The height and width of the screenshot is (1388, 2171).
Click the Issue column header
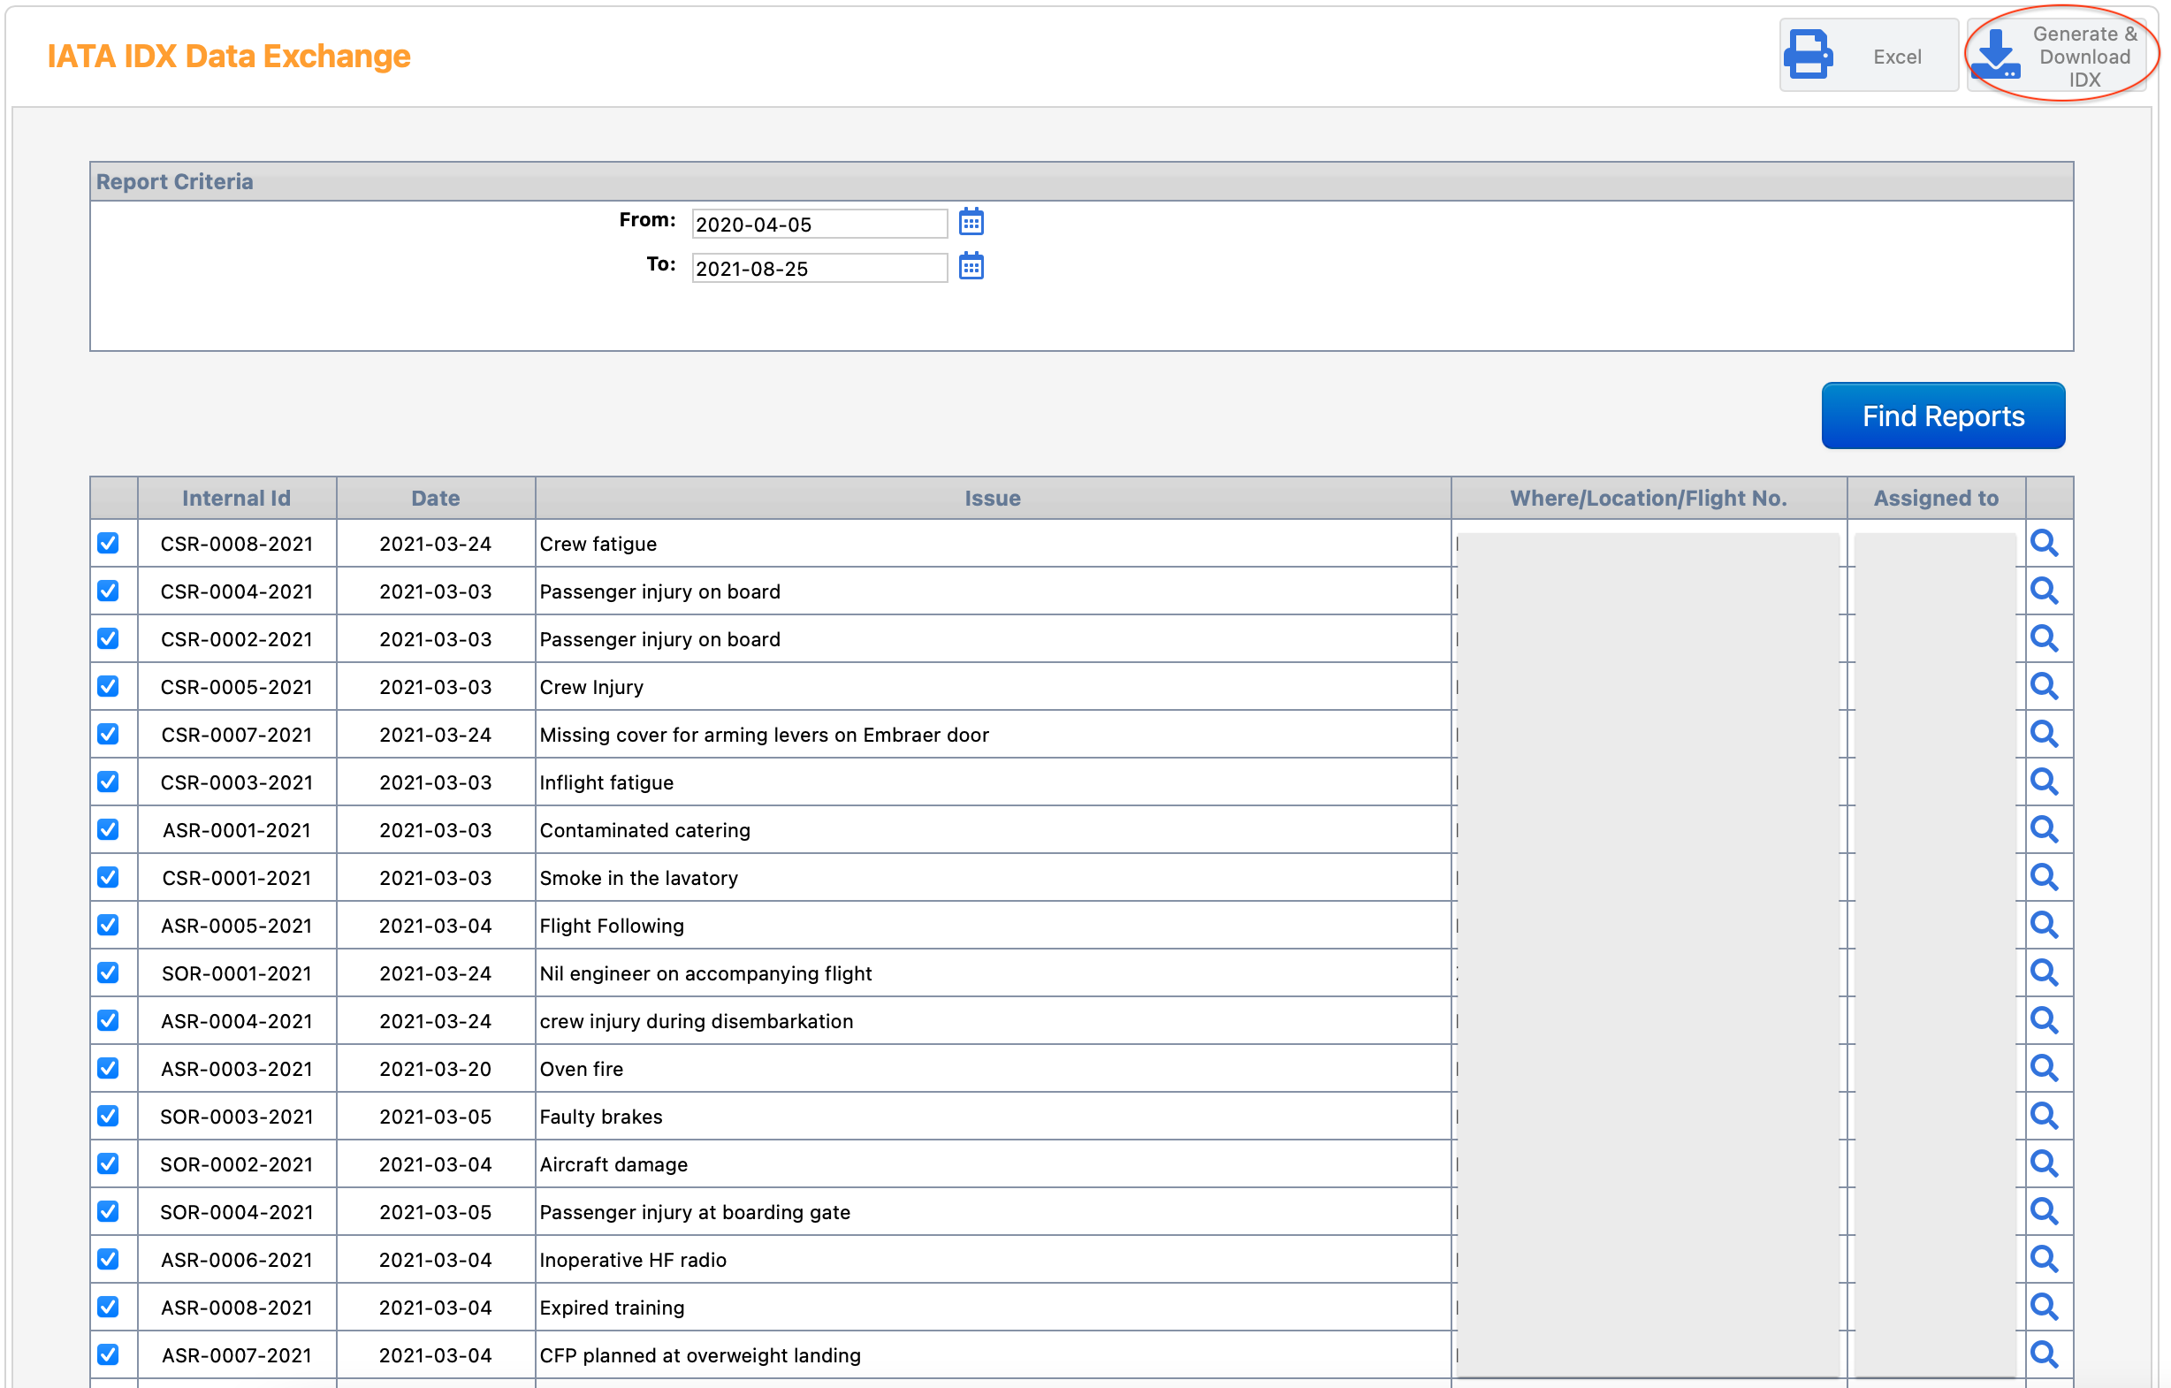[993, 498]
